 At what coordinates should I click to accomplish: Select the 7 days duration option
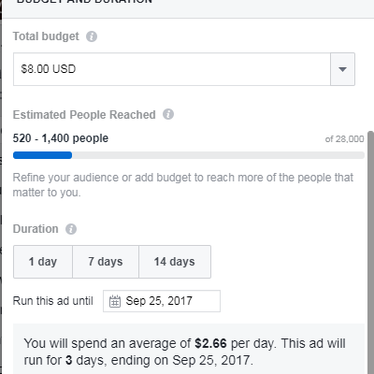pyautogui.click(x=106, y=262)
